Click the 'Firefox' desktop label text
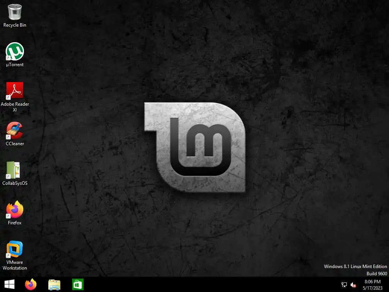The height and width of the screenshot is (292, 389). click(x=15, y=223)
